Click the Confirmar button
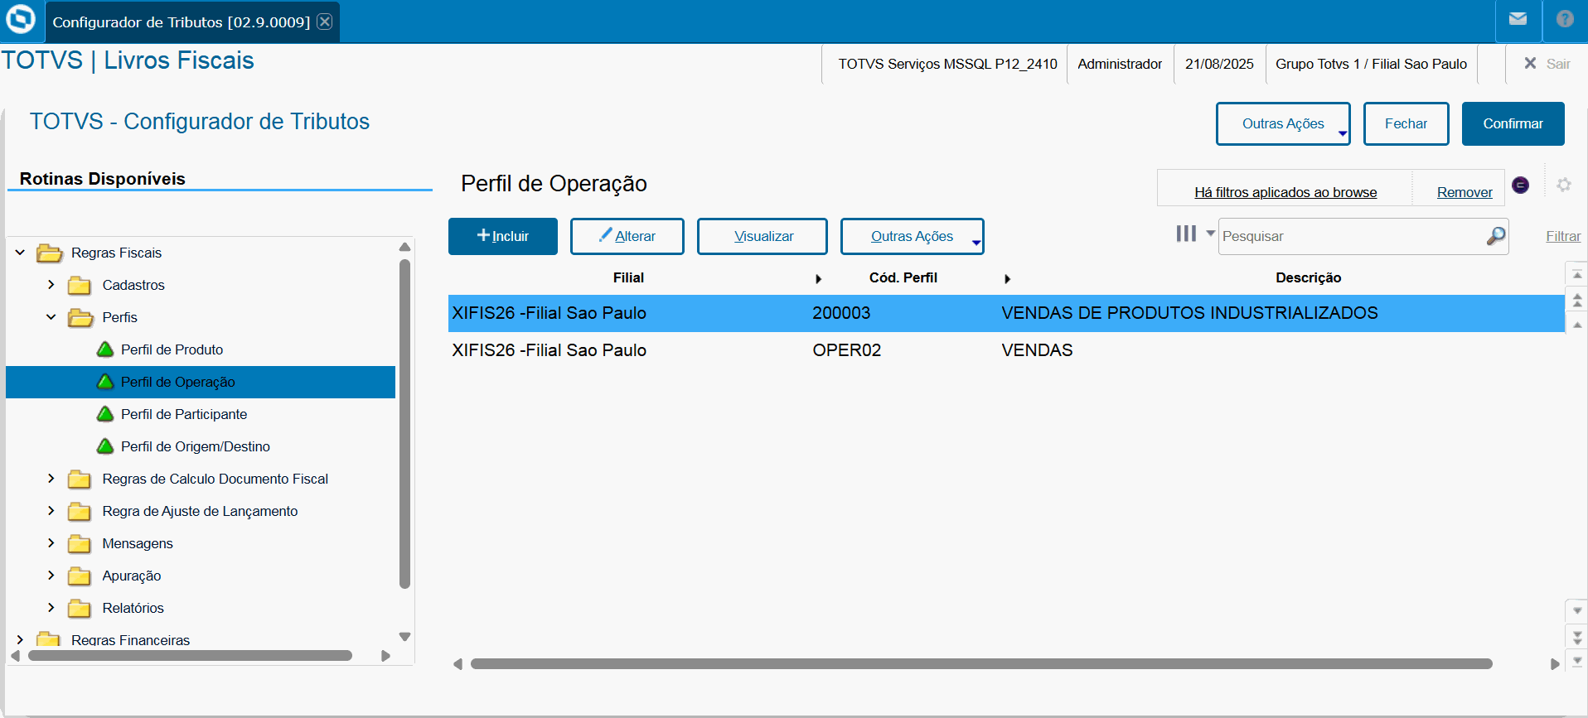Image resolution: width=1588 pixels, height=718 pixels. pyautogui.click(x=1513, y=123)
